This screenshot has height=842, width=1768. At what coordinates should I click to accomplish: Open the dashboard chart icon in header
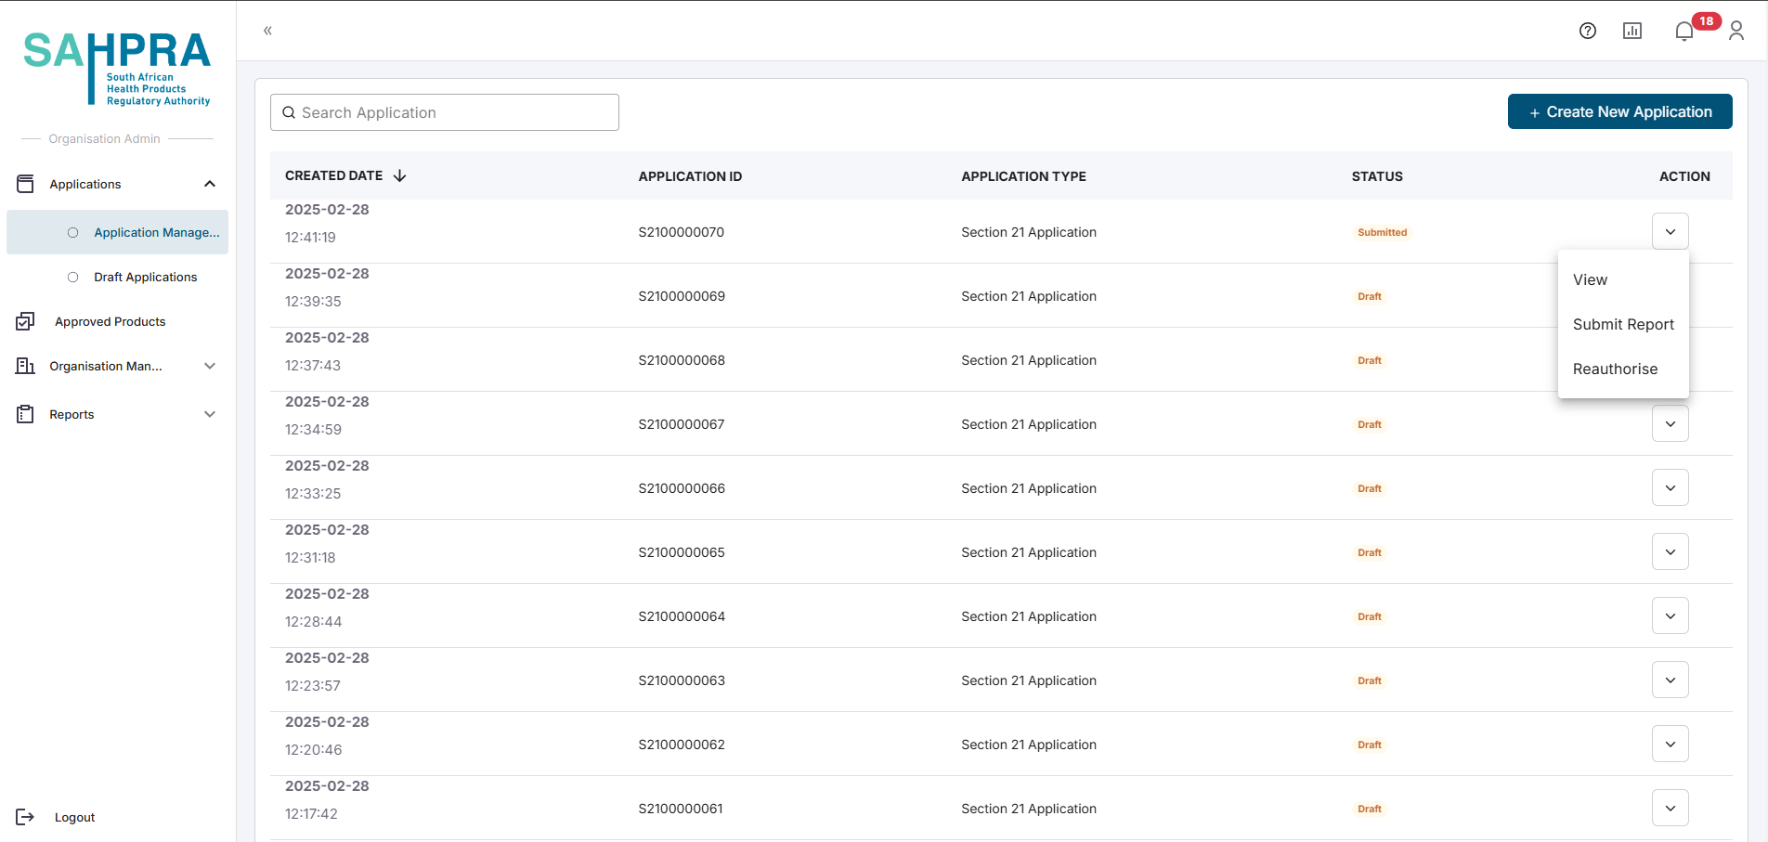1631,31
